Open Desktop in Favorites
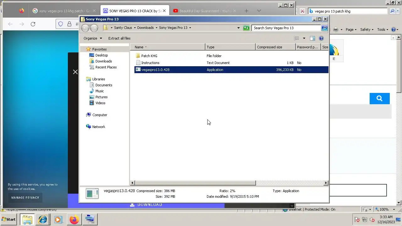This screenshot has height=226, width=402. pos(101,55)
